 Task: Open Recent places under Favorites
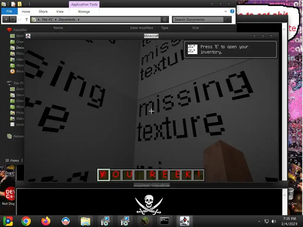point(17,71)
